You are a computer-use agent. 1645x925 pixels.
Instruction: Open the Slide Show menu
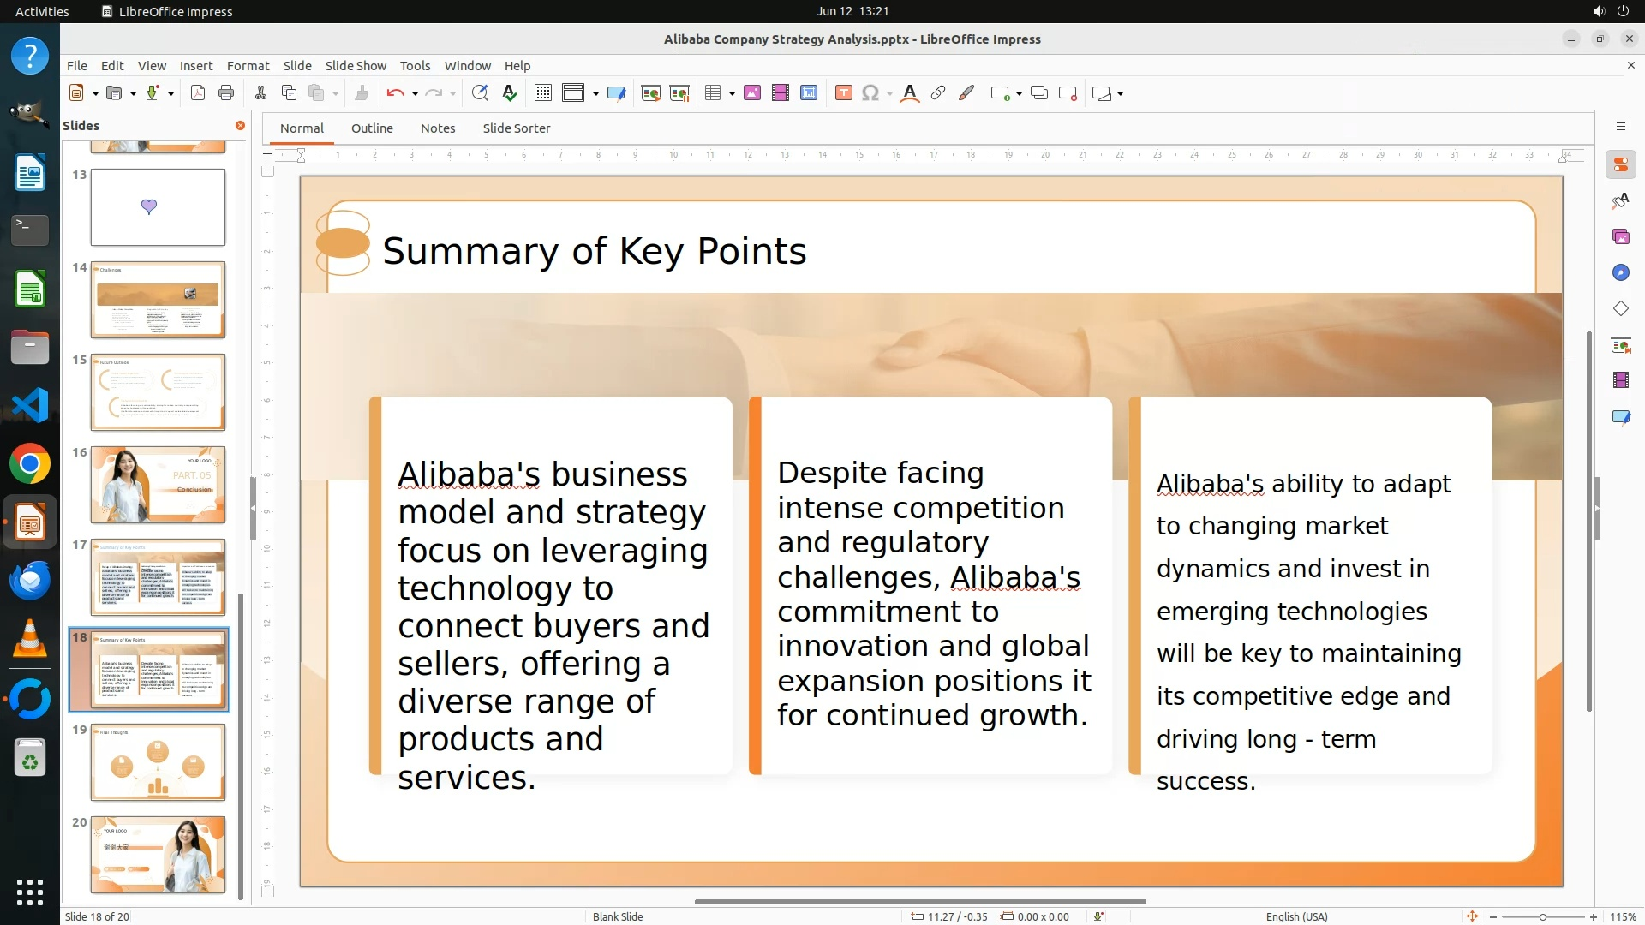[355, 66]
